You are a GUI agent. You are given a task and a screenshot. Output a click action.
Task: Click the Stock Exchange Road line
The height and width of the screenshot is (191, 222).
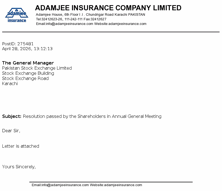click(25, 79)
